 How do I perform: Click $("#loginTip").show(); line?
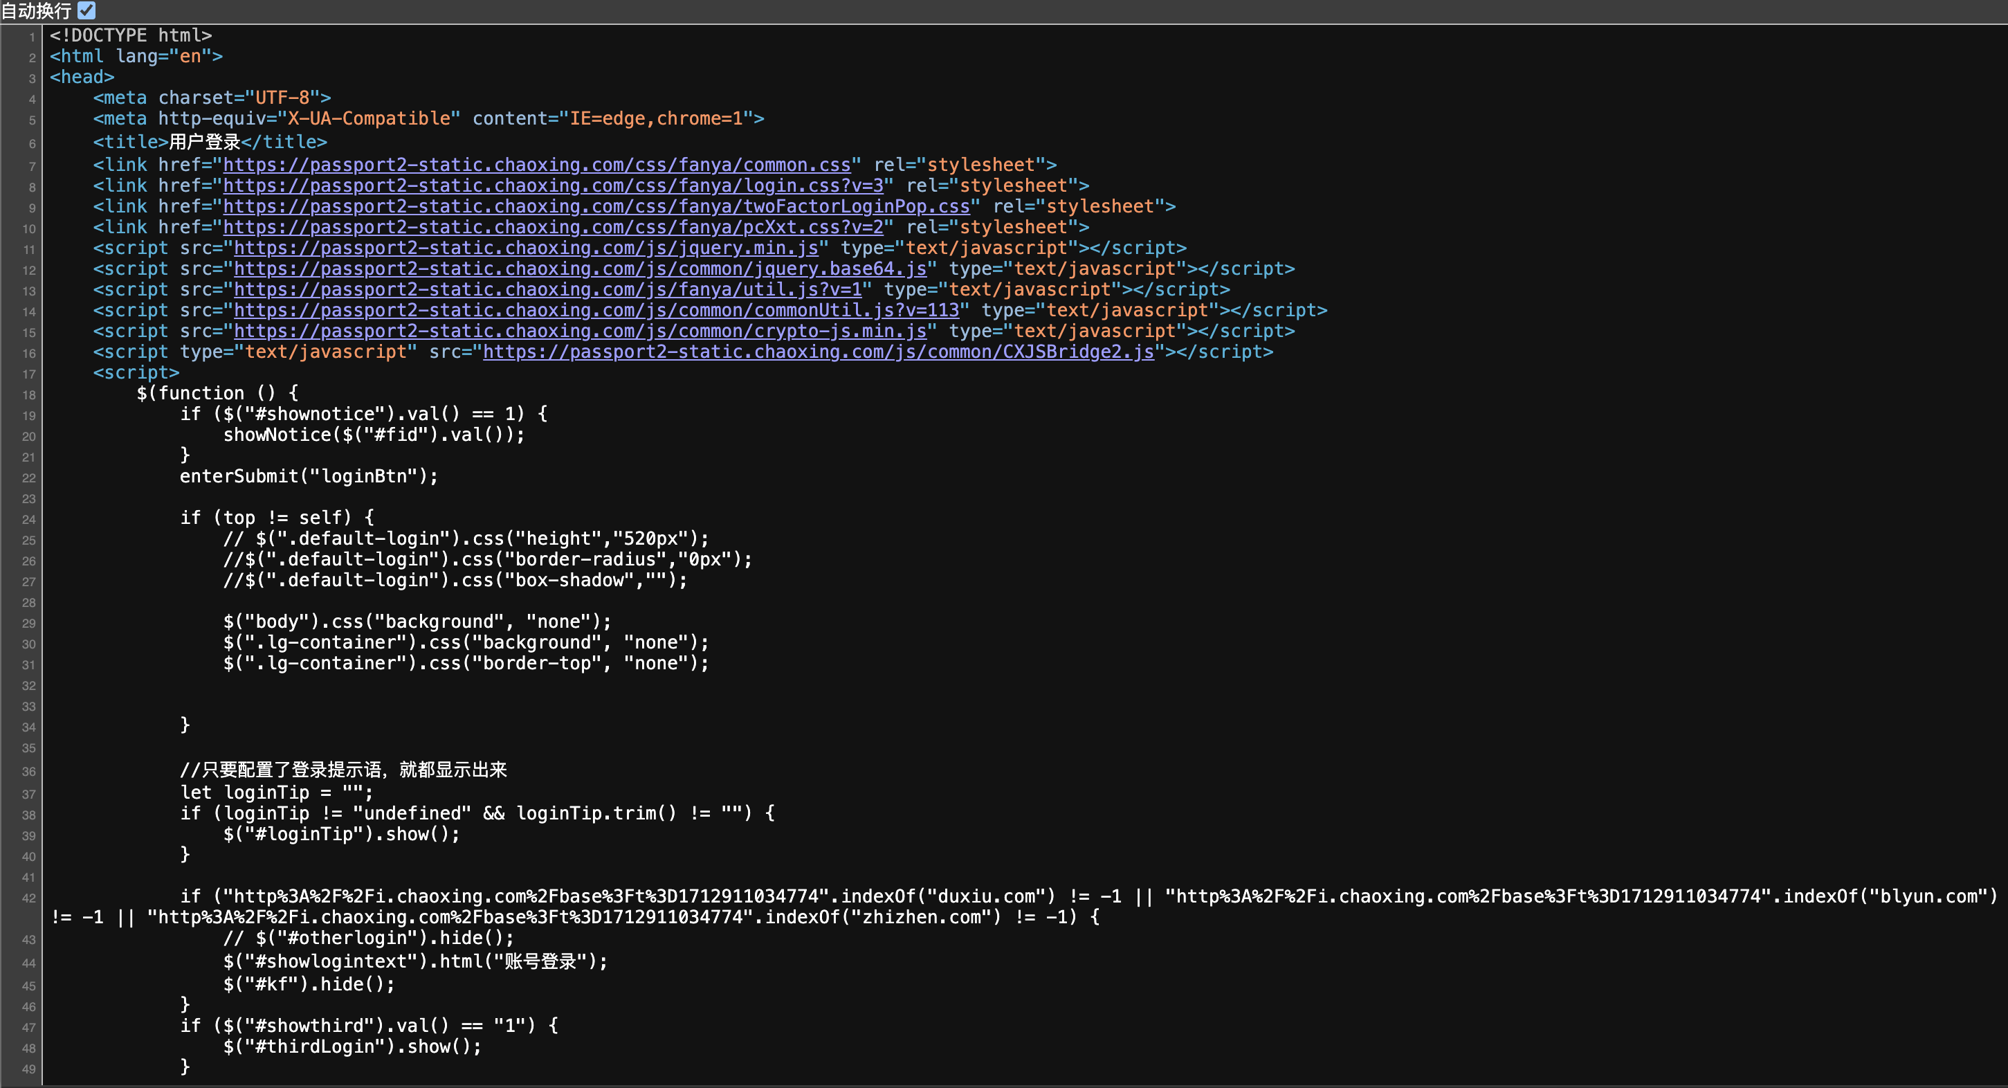click(x=343, y=835)
